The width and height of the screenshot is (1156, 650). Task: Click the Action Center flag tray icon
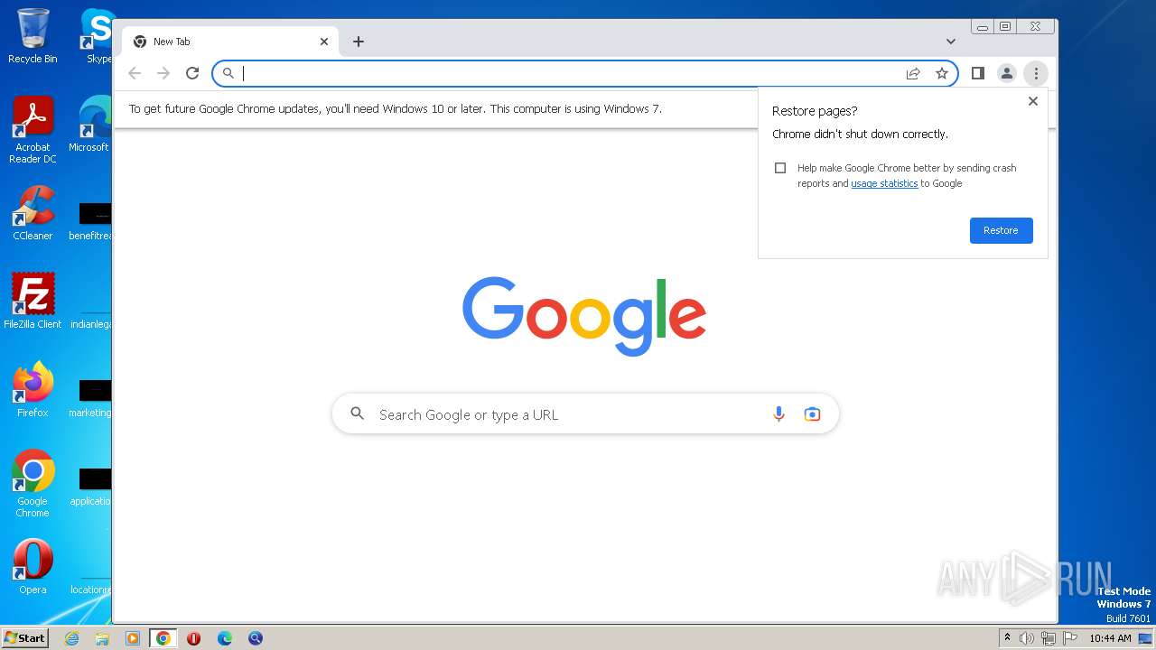click(1070, 638)
